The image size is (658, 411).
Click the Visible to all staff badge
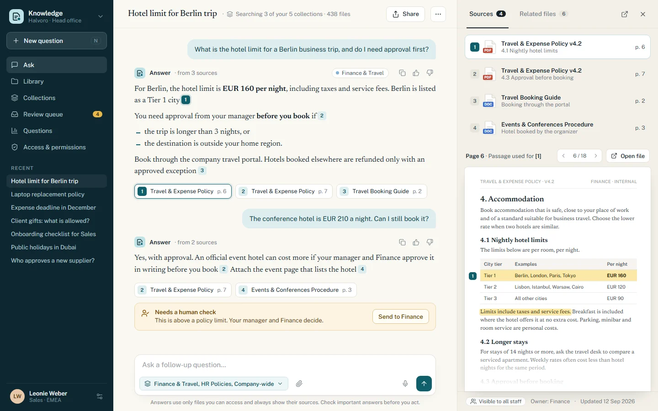pos(496,401)
